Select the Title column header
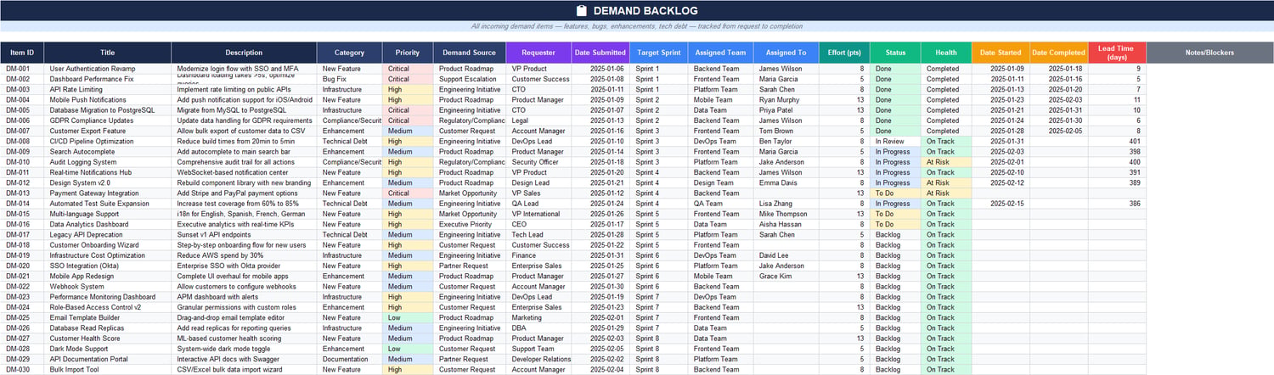 click(x=108, y=53)
